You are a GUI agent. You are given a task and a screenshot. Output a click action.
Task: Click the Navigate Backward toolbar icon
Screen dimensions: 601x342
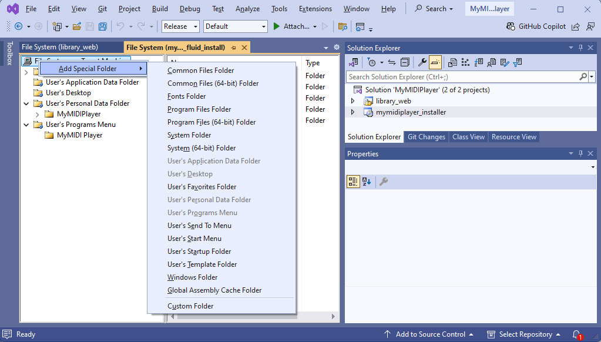(x=18, y=26)
